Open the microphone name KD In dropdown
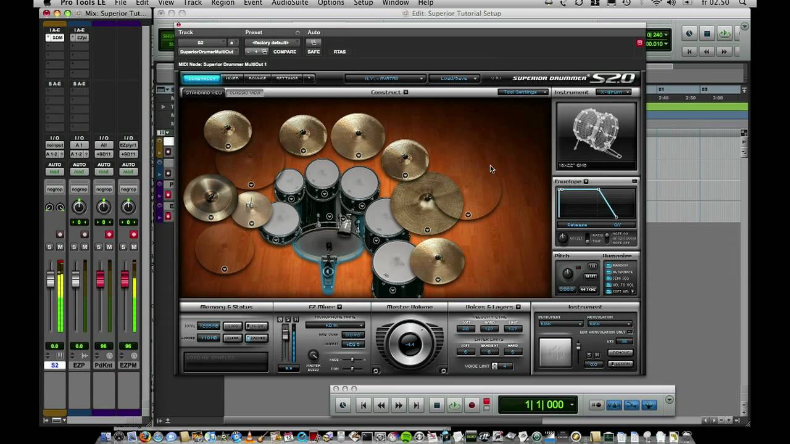 point(335,325)
